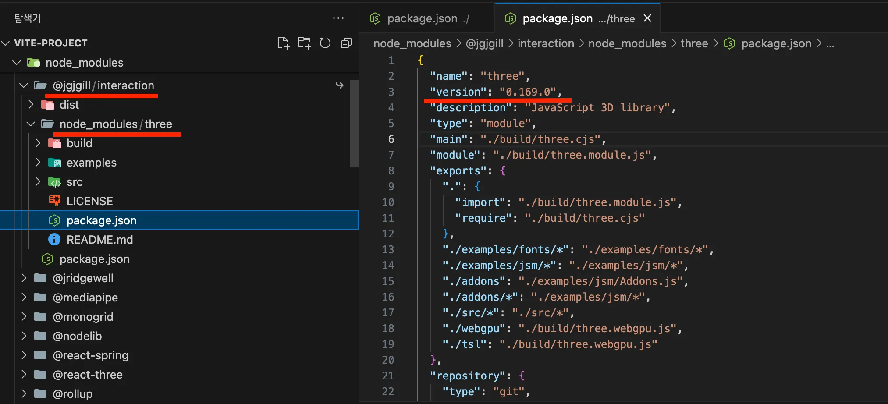Viewport: 888px width, 404px height.
Task: Collapse the node_modules folder
Action: (x=17, y=62)
